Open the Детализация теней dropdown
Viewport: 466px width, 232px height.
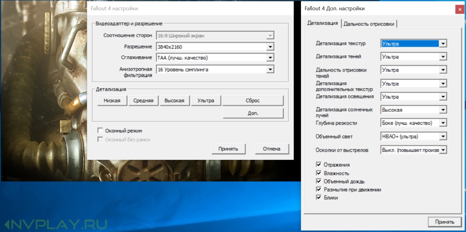tap(414, 57)
